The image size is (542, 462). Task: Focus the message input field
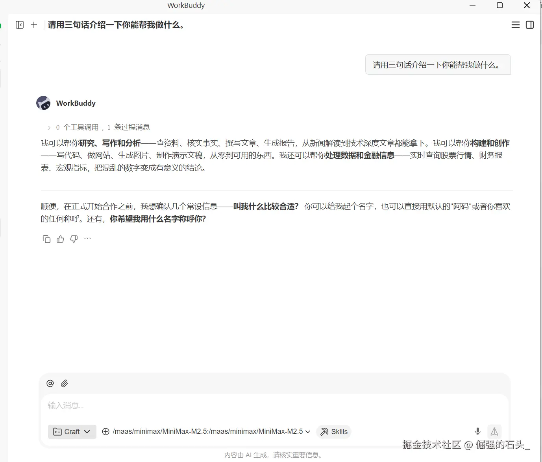point(274,405)
